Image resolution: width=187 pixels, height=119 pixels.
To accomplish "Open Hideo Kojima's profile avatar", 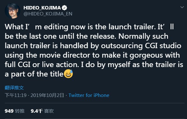I will 12,11.
